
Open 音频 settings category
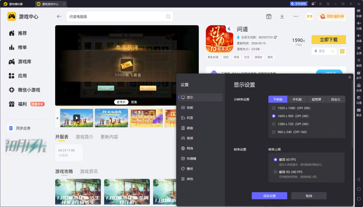pos(201,138)
